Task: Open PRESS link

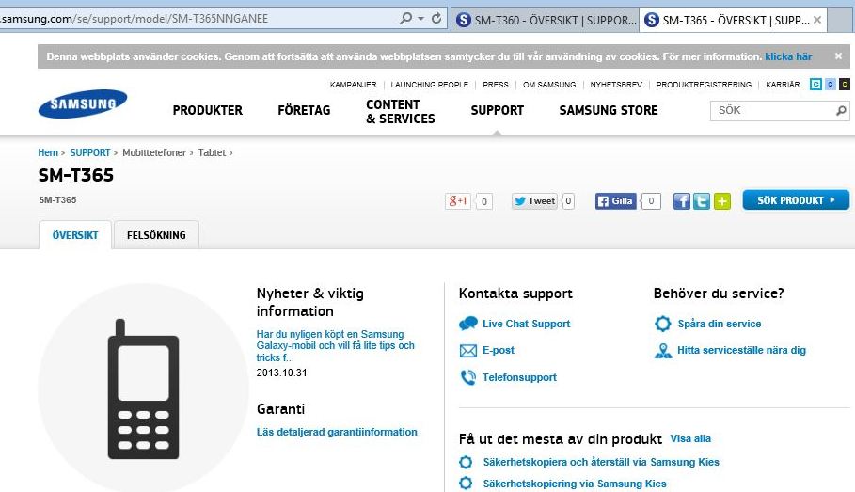Action: pos(495,85)
